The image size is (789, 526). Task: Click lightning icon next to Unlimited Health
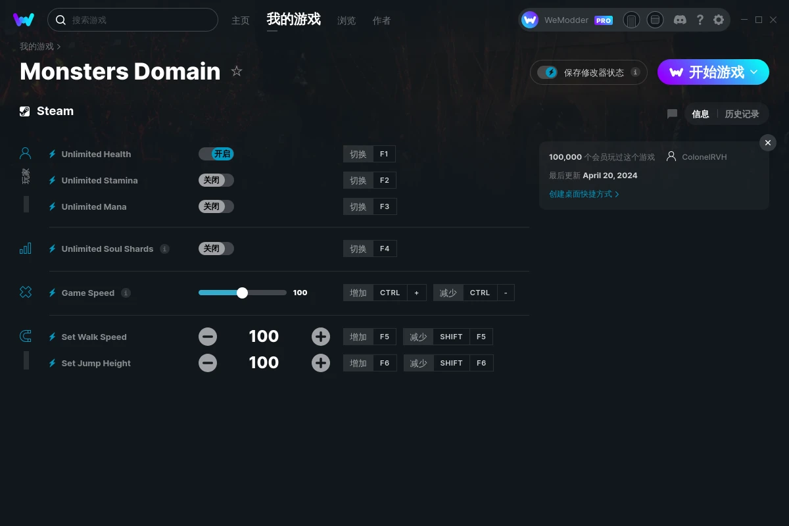[x=52, y=154]
